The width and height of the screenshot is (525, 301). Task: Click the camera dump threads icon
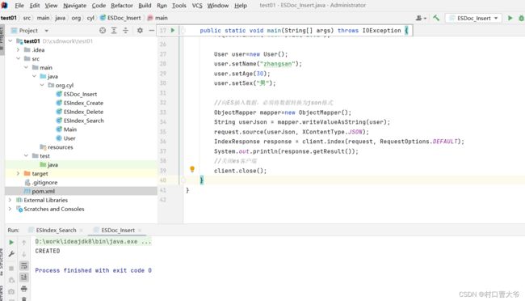click(x=11, y=291)
